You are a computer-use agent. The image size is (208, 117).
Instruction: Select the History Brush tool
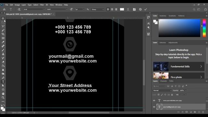pos(3,58)
